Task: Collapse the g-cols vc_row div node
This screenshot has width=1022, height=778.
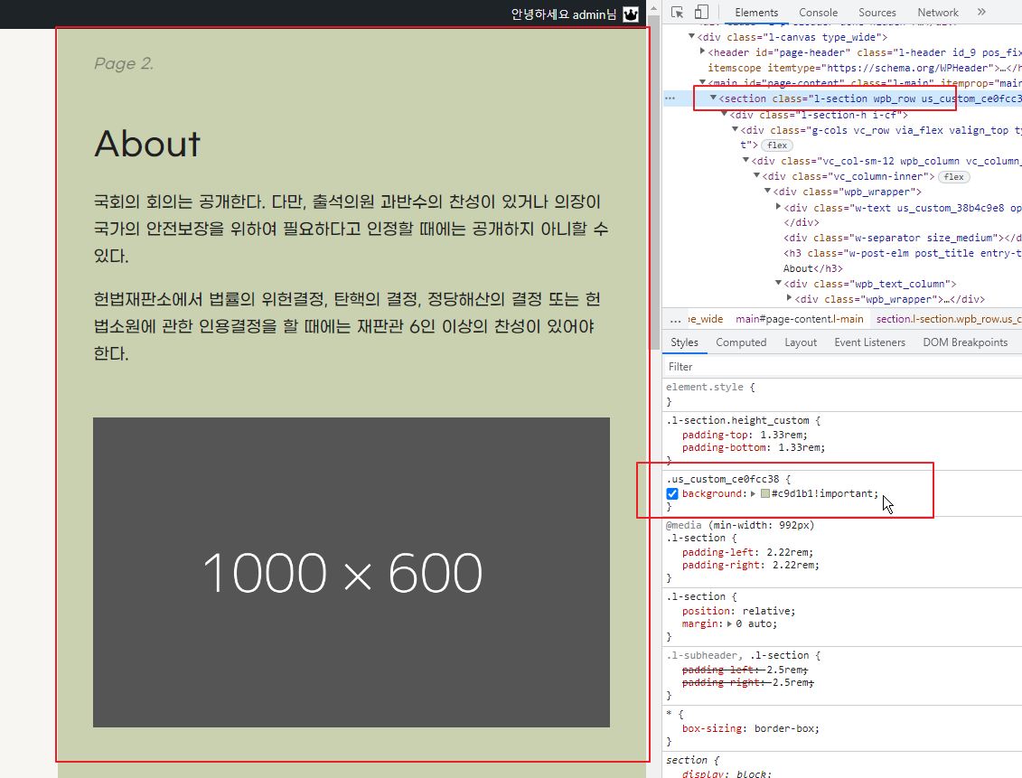Action: [x=736, y=130]
